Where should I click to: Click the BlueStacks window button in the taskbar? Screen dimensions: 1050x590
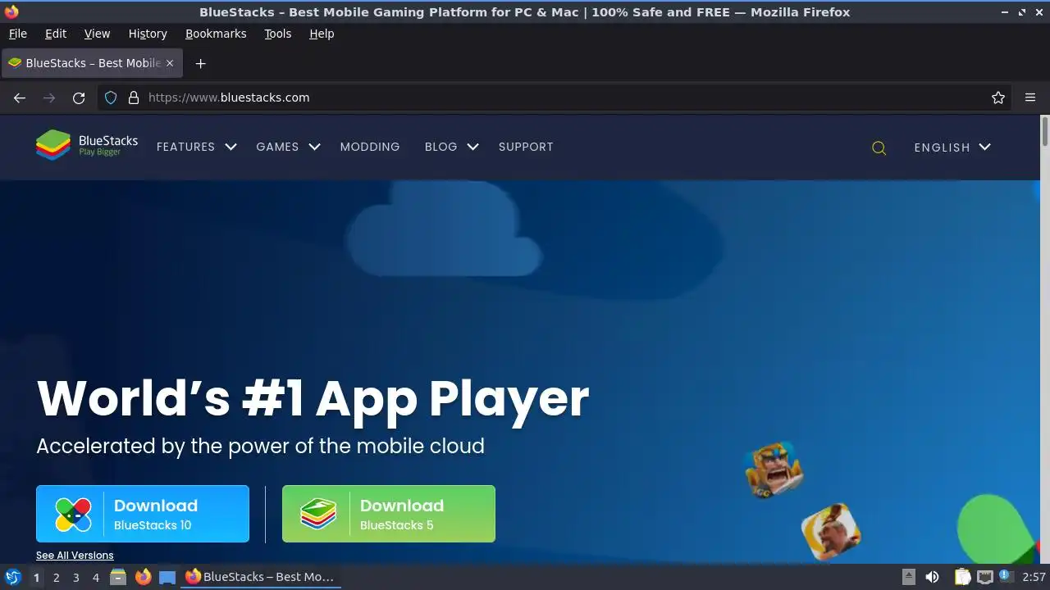pyautogui.click(x=259, y=577)
